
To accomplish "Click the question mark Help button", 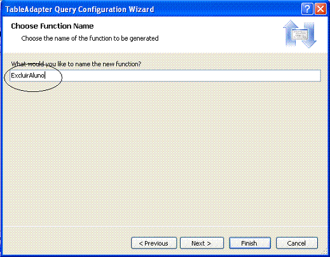I will point(307,9).
